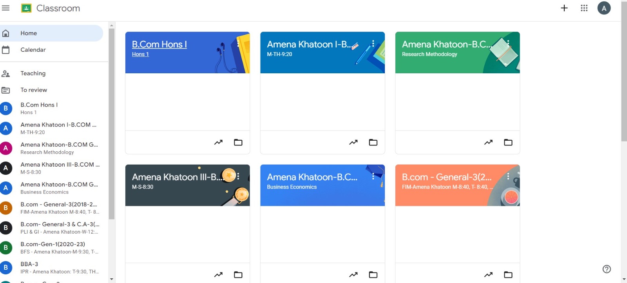Open gradebook for the M-TH-9:20 class card

[x=353, y=142]
